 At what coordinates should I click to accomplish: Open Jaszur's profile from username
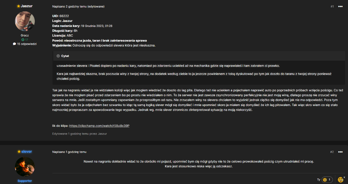click(27, 6)
